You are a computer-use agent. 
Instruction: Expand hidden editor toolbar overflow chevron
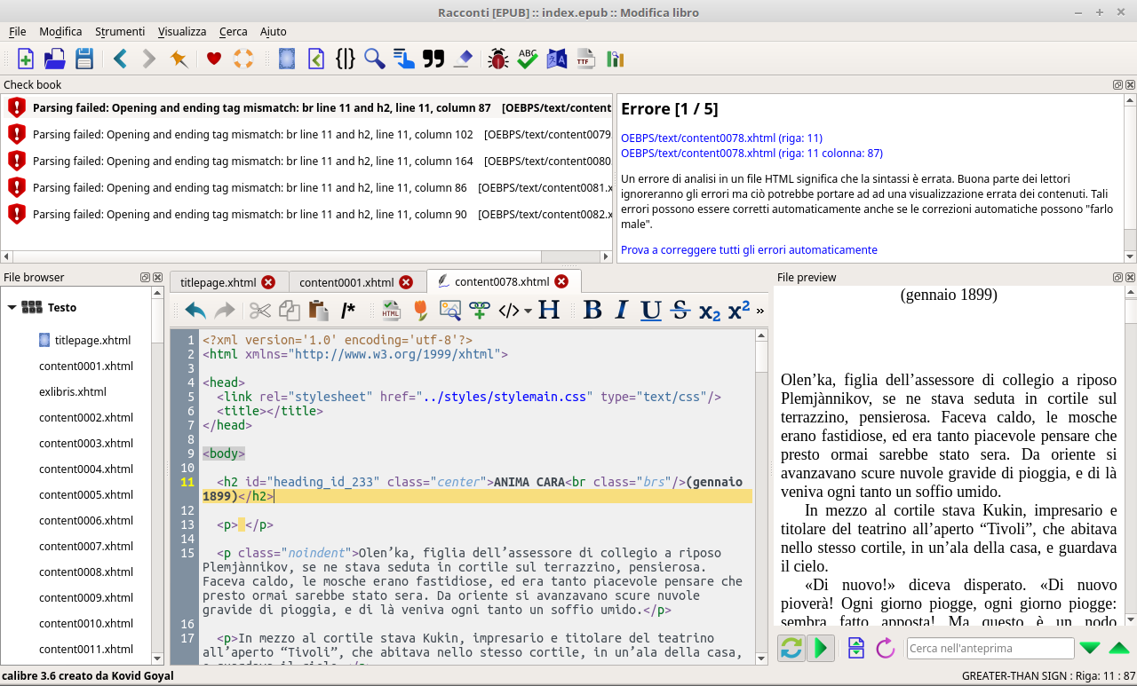(x=759, y=311)
